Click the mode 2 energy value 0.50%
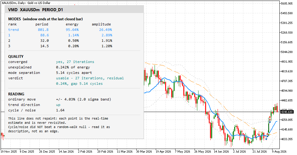The height and width of the screenshot is (155, 297). 73,41
